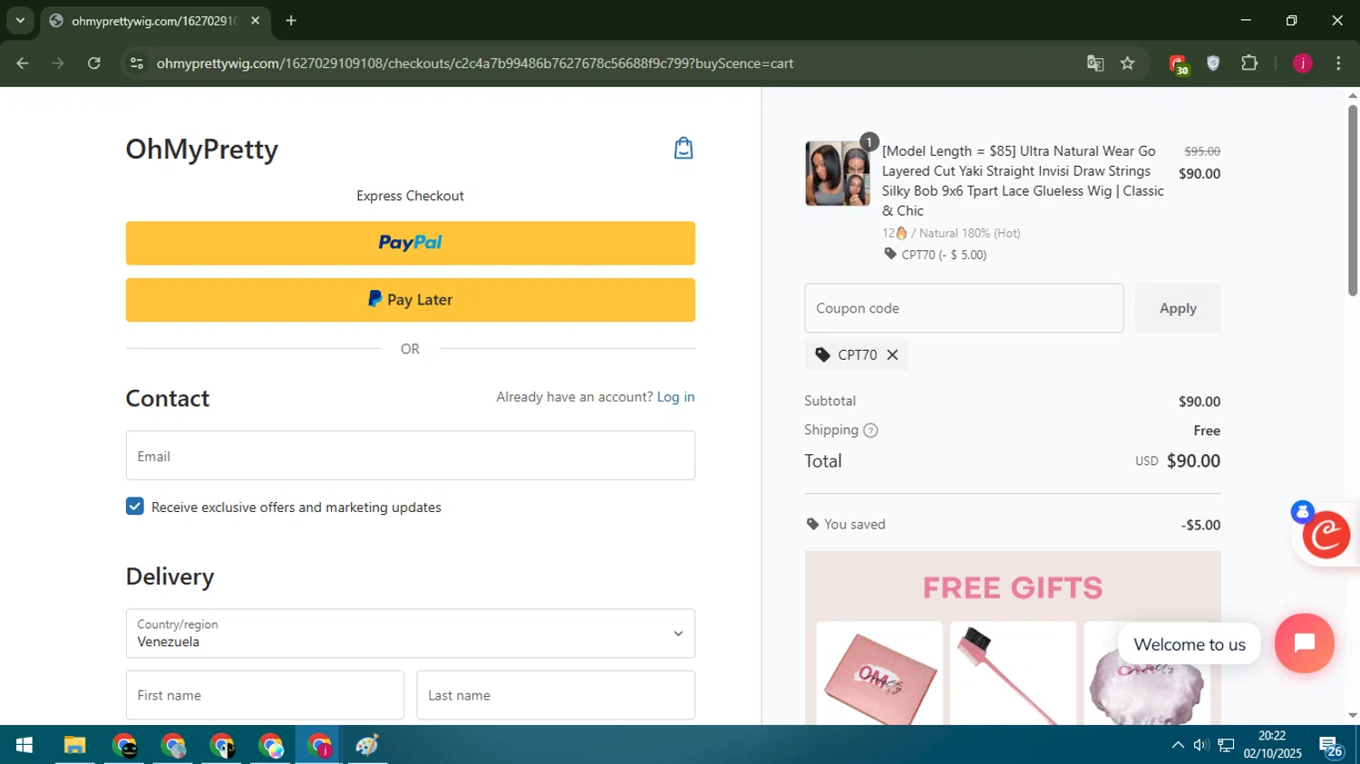The image size is (1360, 764).
Task: Select the ohmyprettywig.com browser tab
Action: (x=155, y=21)
